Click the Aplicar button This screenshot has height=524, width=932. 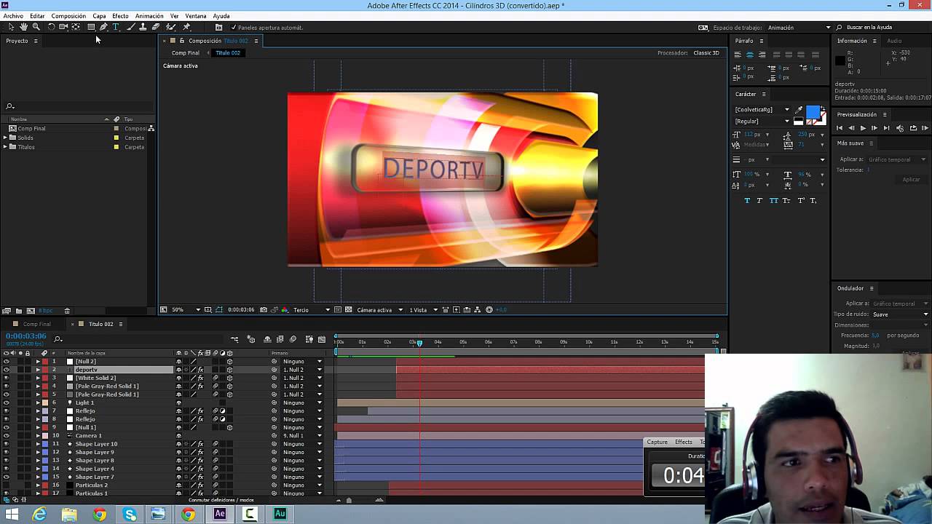(x=911, y=179)
